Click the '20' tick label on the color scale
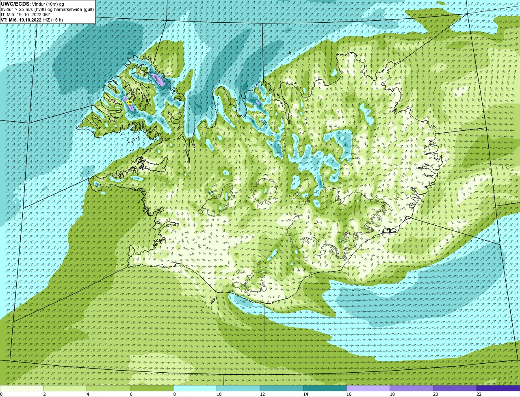This screenshot has width=520, height=397. coord(435,394)
